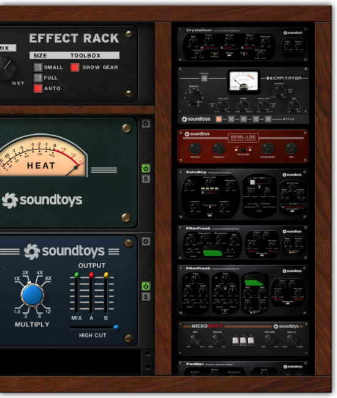Image resolution: width=337 pixels, height=398 pixels.
Task: Click the first MicroShift style button
Action: [x=235, y=340]
